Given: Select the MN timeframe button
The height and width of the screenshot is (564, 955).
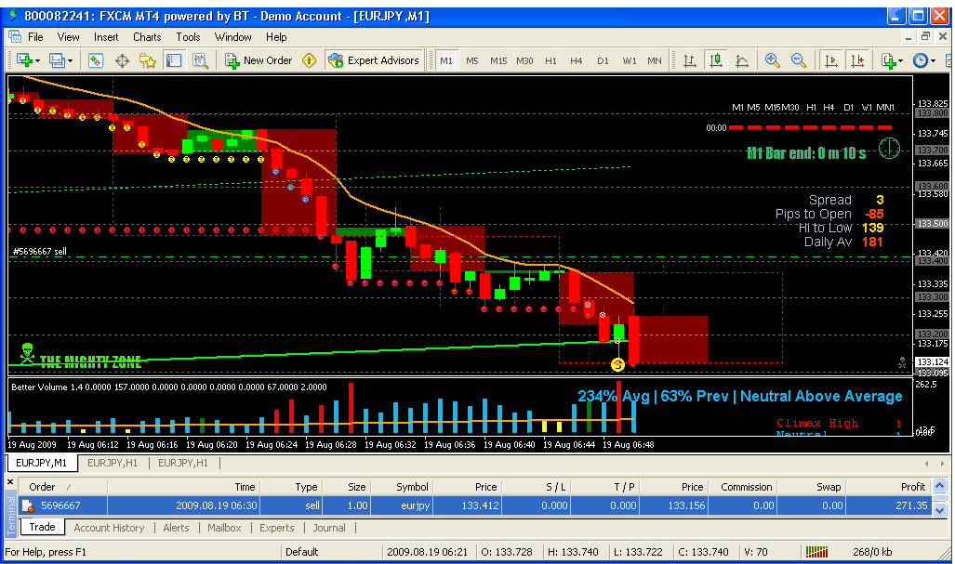Looking at the screenshot, I should coord(655,60).
